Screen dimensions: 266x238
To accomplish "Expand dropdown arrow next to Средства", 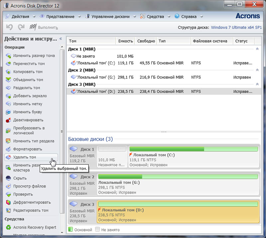I will click(169, 17).
